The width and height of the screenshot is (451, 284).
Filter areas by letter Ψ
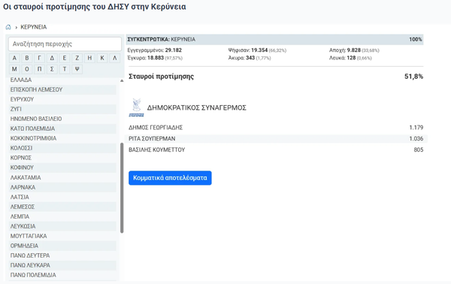tap(77, 69)
